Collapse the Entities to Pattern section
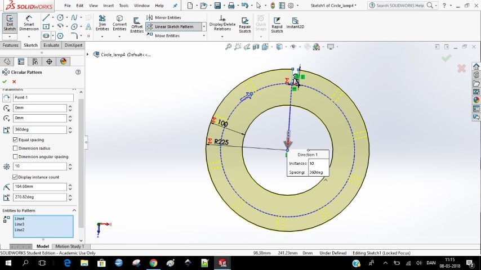The image size is (481, 270). (x=74, y=210)
